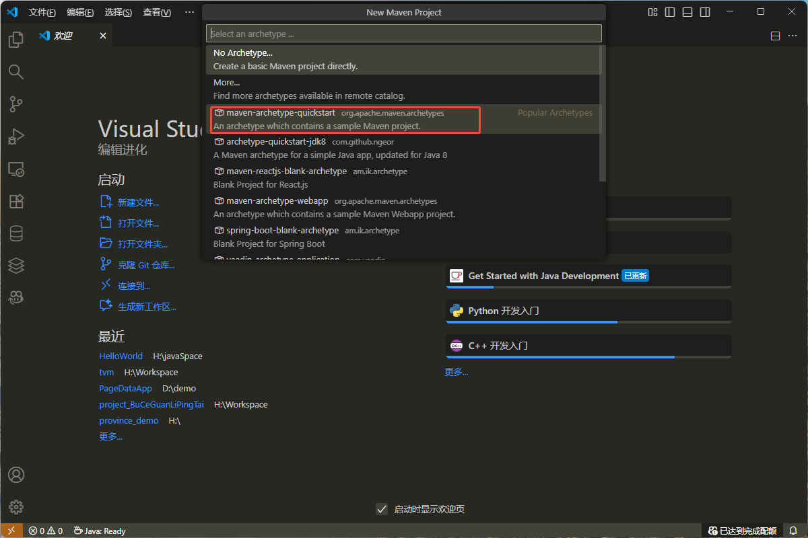
Task: Open the Explorer view in activity bar
Action: (x=16, y=40)
